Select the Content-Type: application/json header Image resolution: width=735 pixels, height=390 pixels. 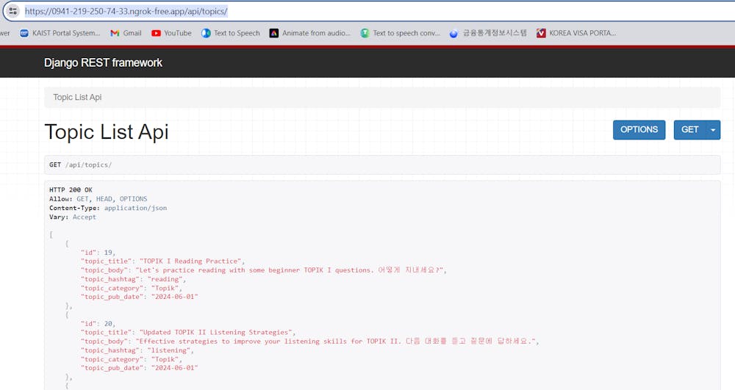point(108,208)
